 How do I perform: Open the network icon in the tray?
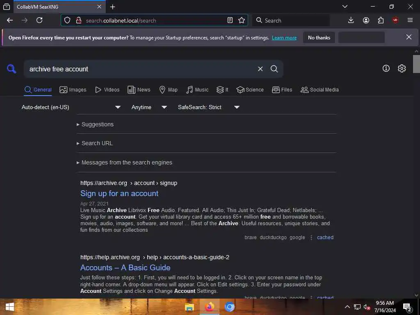[x=357, y=307]
